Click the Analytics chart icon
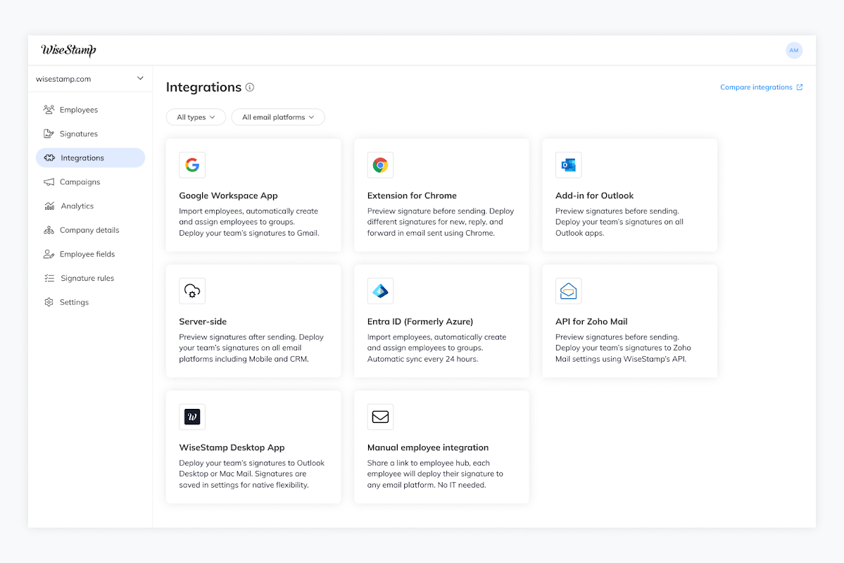The width and height of the screenshot is (844, 563). (x=49, y=205)
